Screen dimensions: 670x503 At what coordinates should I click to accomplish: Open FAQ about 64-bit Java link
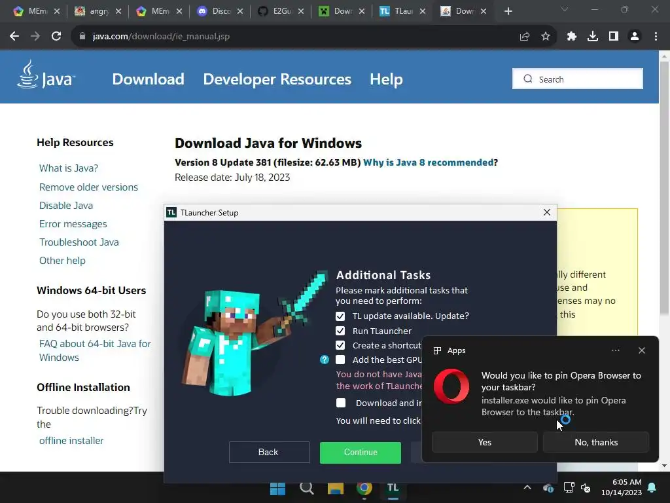(95, 351)
